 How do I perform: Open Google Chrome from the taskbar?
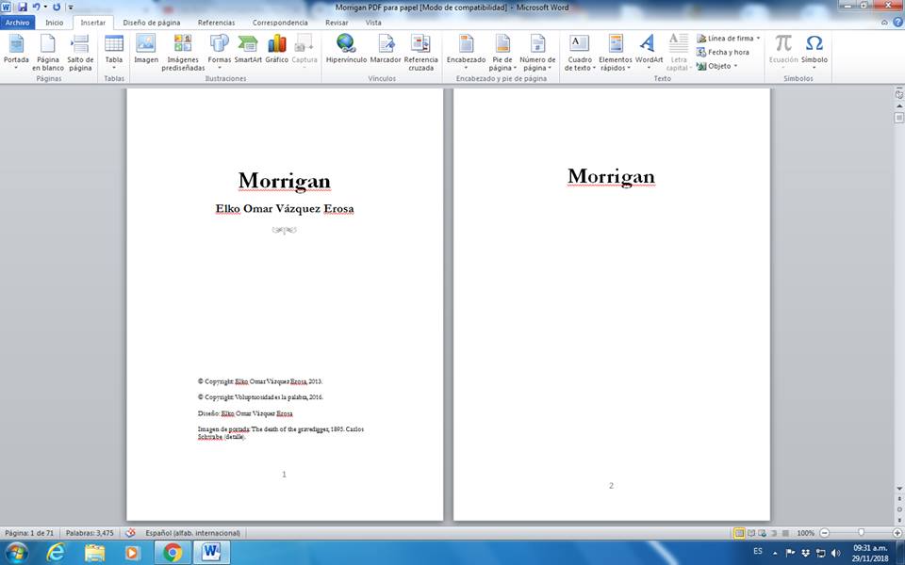tap(173, 552)
